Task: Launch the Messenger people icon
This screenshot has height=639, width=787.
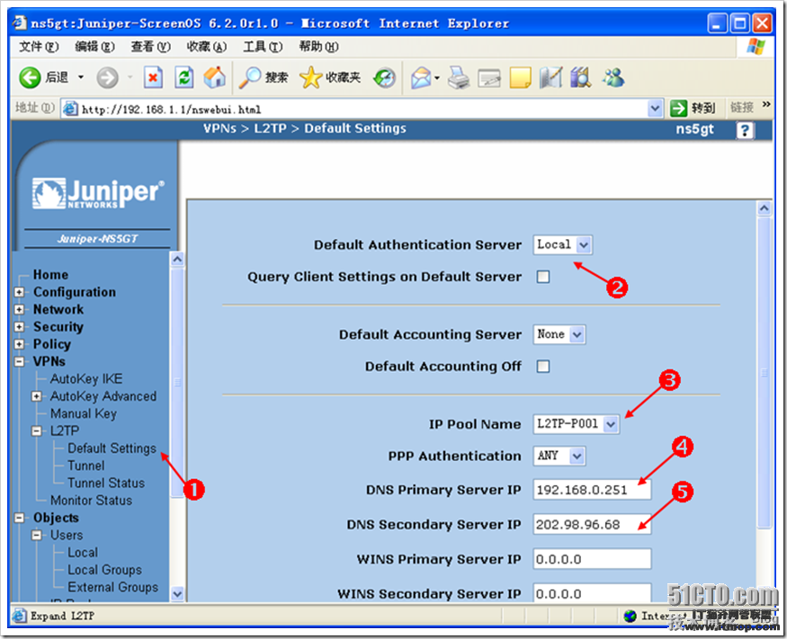Action: click(x=613, y=78)
